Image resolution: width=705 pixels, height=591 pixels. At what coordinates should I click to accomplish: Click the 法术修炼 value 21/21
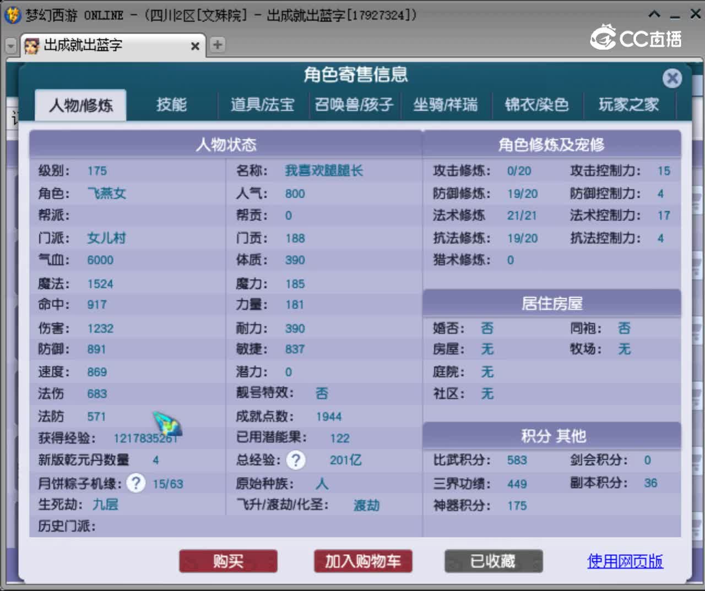tap(522, 216)
